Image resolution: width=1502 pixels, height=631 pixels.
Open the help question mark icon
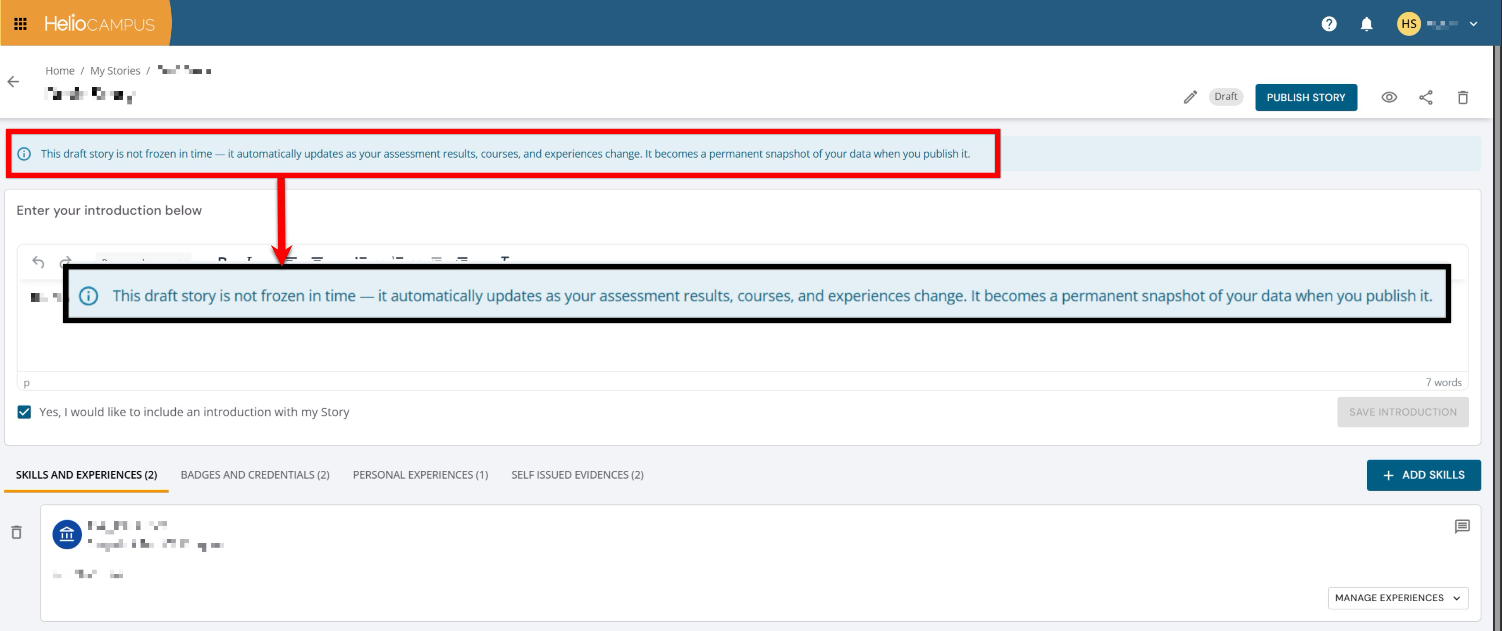(x=1329, y=24)
